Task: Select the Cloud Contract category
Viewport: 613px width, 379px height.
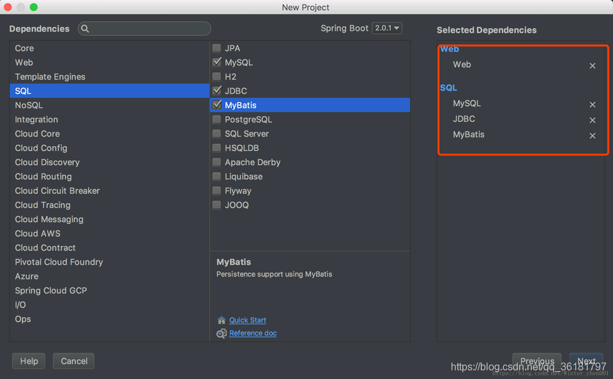Action: [109, 248]
